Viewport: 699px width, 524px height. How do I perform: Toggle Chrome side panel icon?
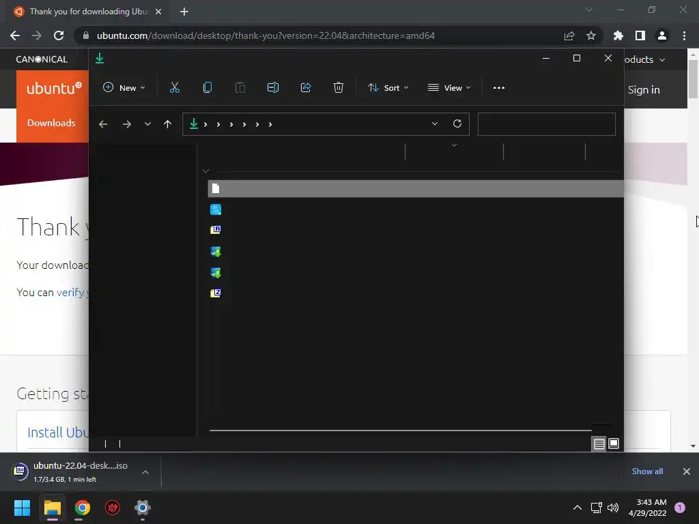point(640,35)
